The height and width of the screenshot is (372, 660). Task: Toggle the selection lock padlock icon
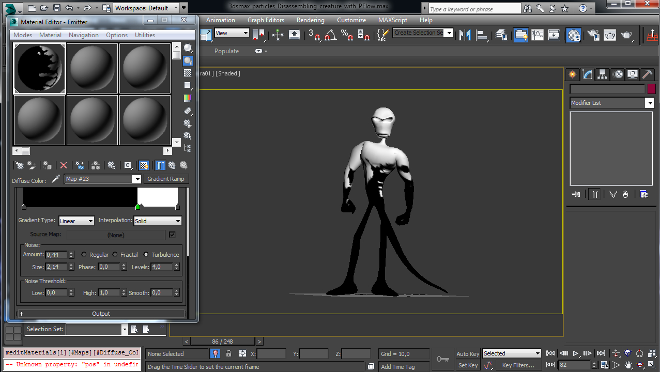tap(228, 353)
